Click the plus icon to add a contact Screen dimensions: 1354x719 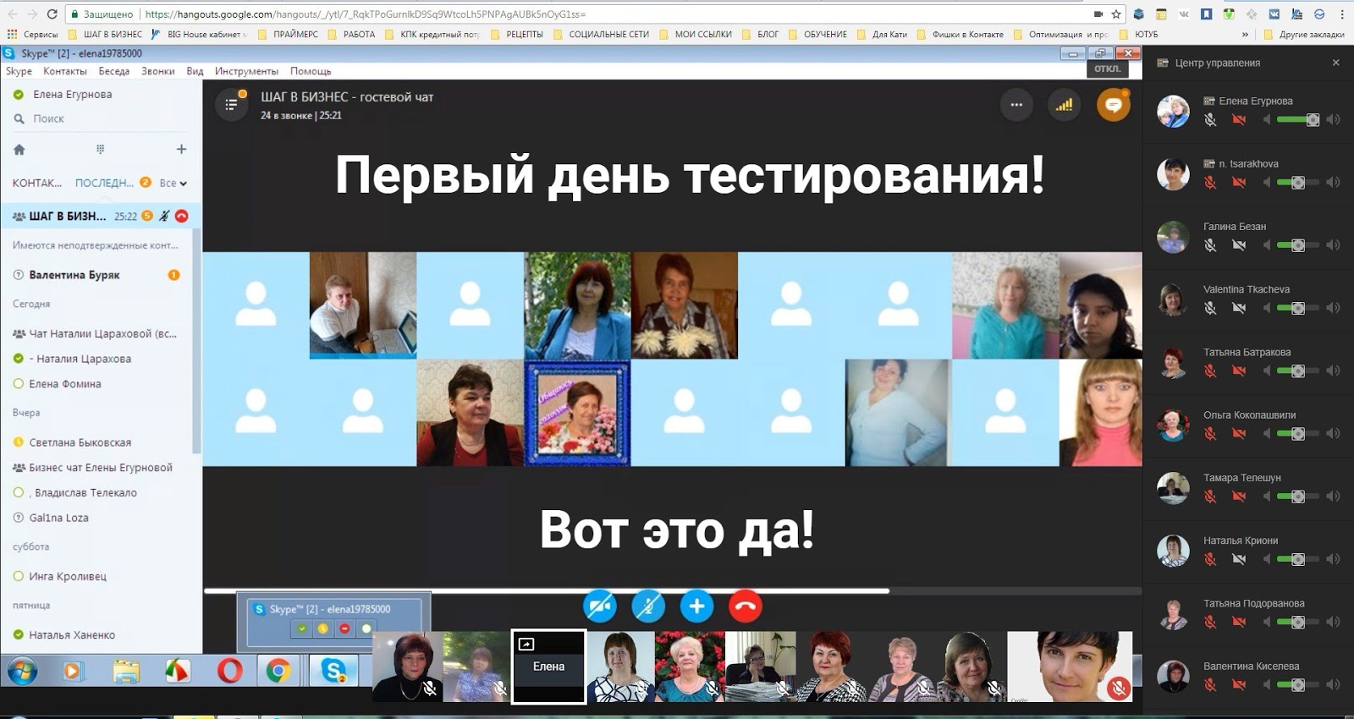pyautogui.click(x=181, y=150)
